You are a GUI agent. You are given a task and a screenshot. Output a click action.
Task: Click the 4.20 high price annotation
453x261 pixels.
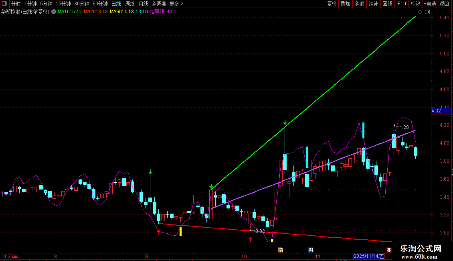coord(404,127)
